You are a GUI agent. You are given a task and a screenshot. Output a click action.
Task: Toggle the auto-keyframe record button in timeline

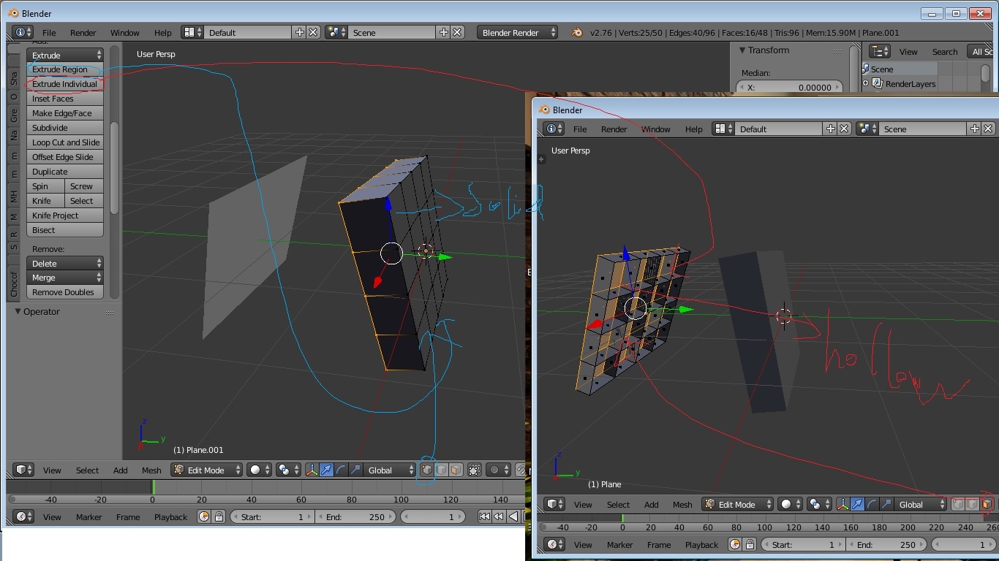click(203, 516)
